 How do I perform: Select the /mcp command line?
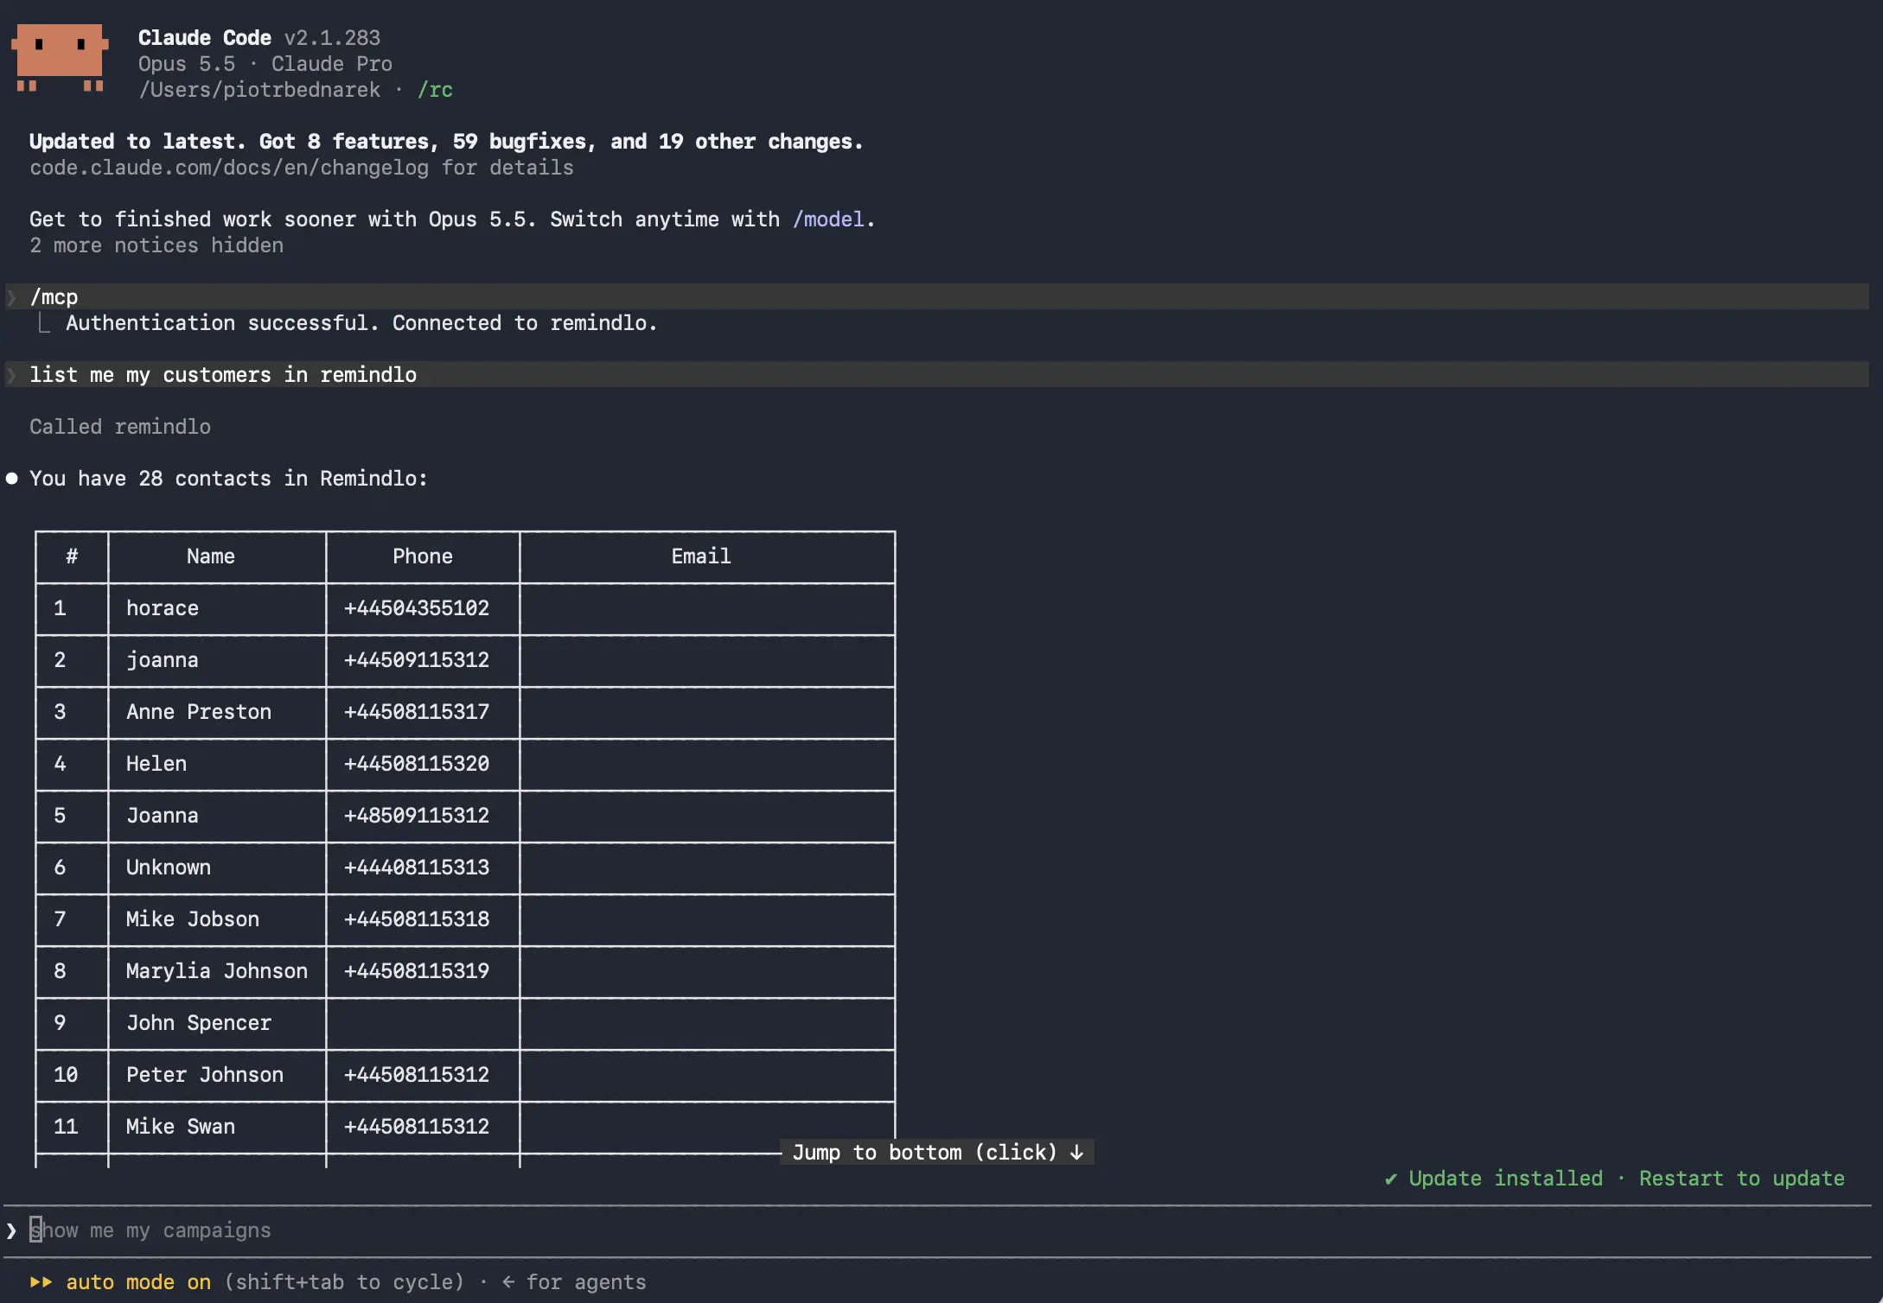[x=937, y=297]
